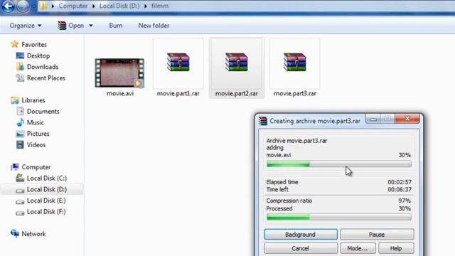The height and width of the screenshot is (256, 455).
Task: Open Recent Places in navigation pane
Action: [x=45, y=78]
